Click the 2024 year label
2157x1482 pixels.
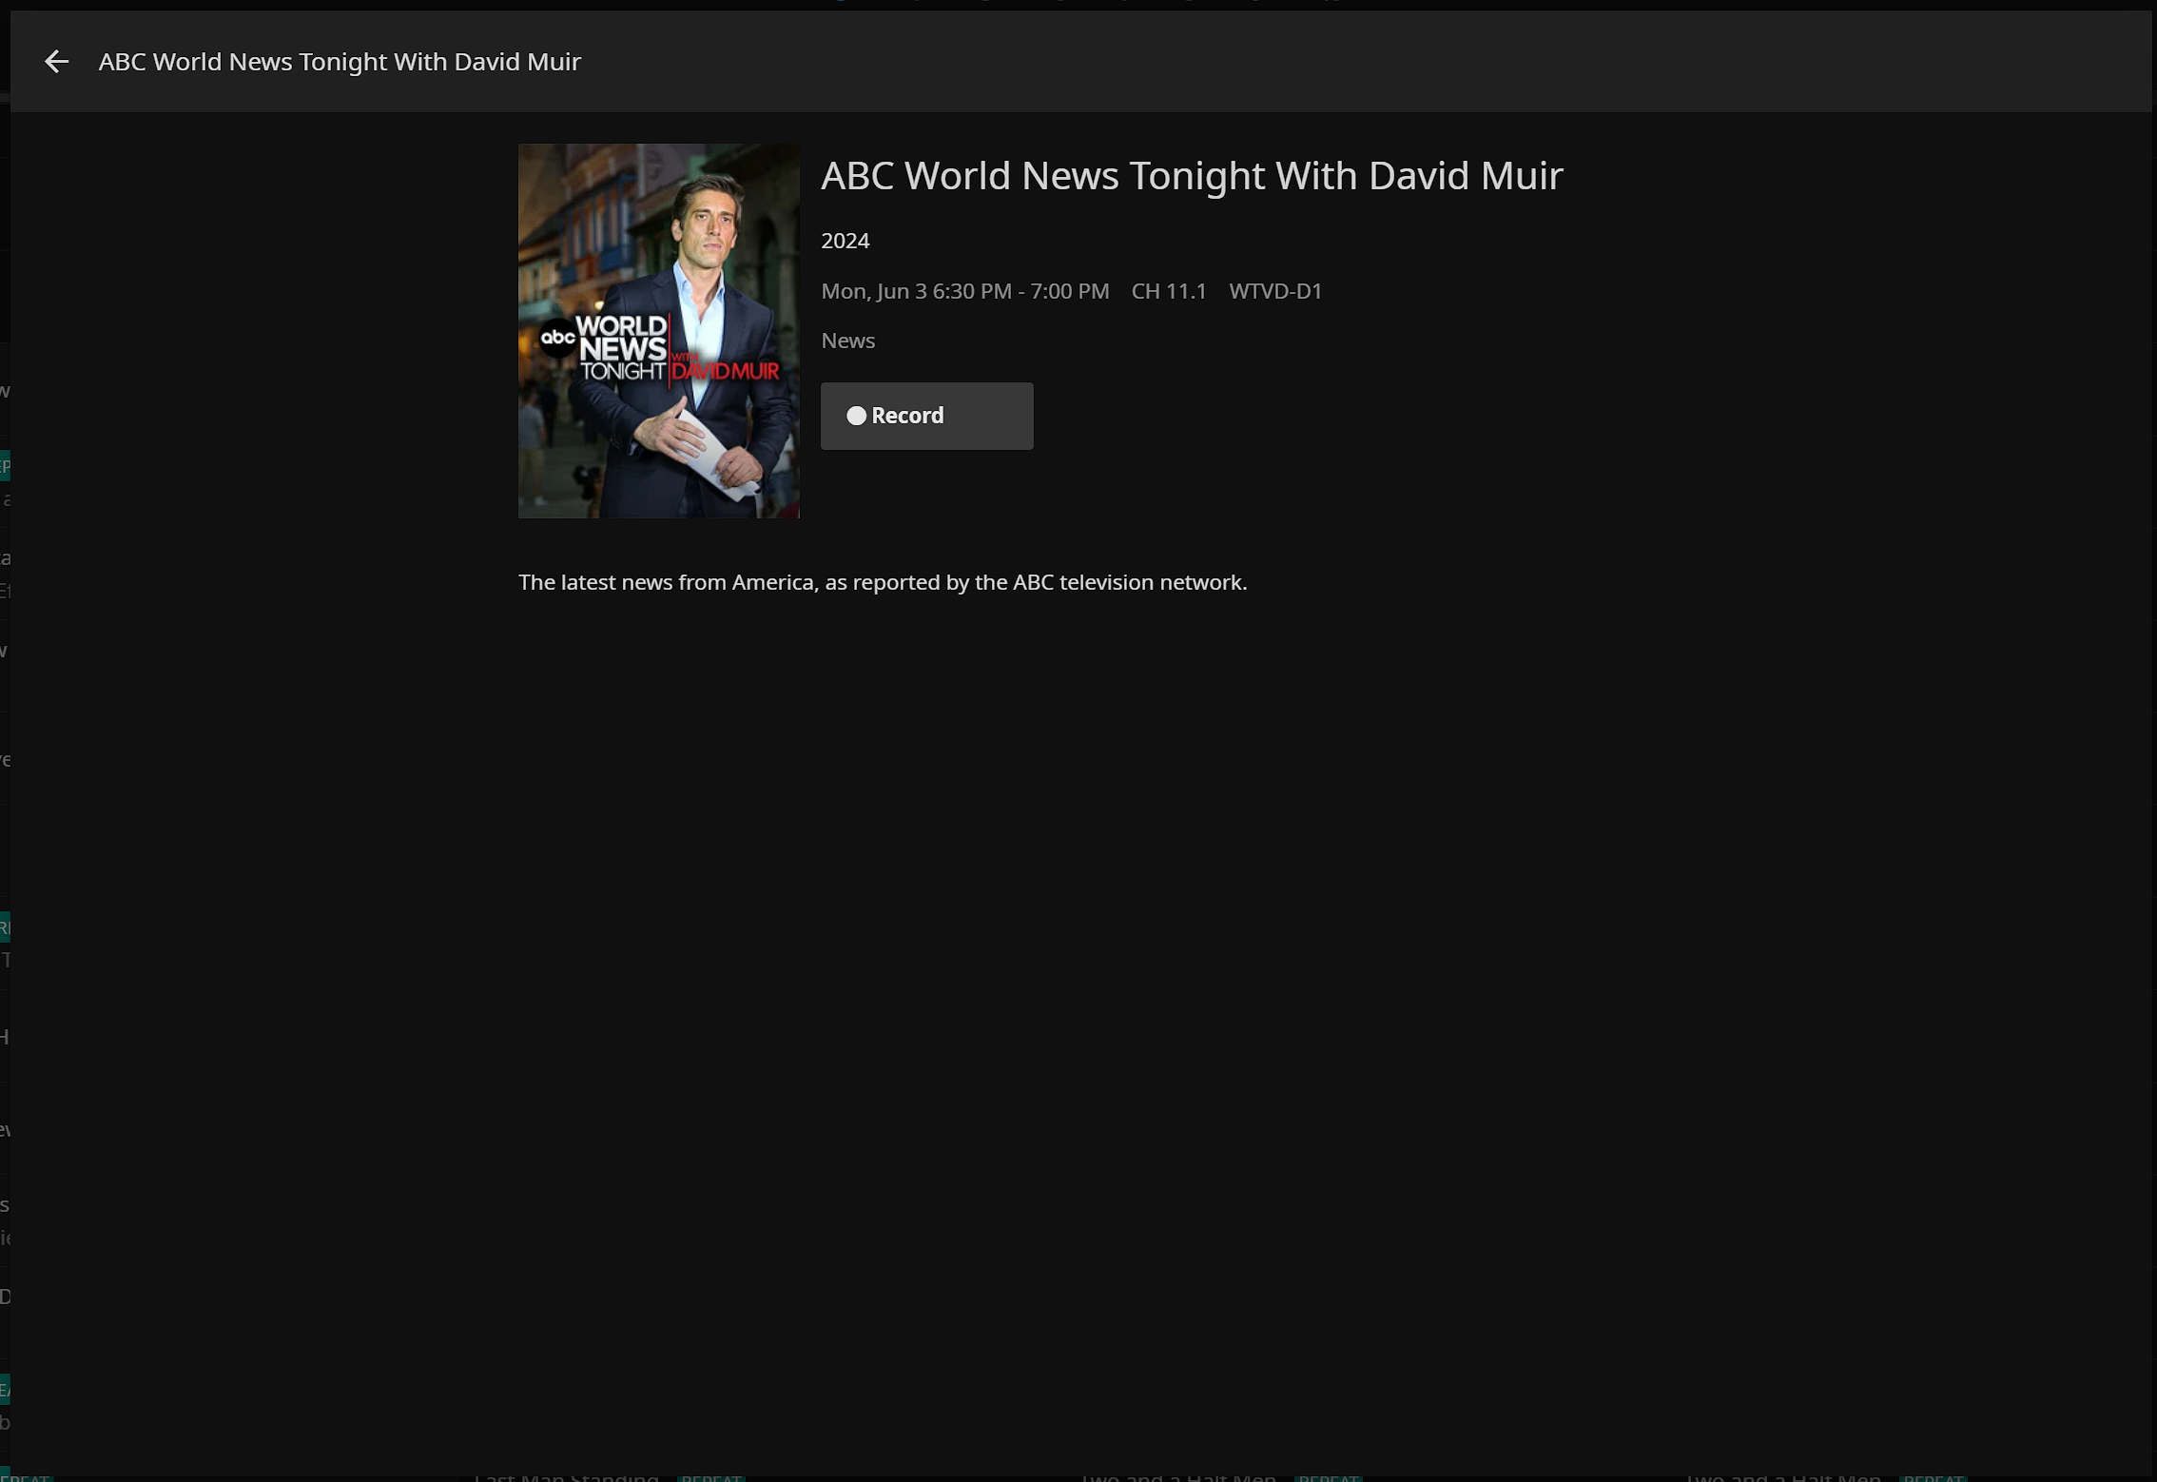845,241
